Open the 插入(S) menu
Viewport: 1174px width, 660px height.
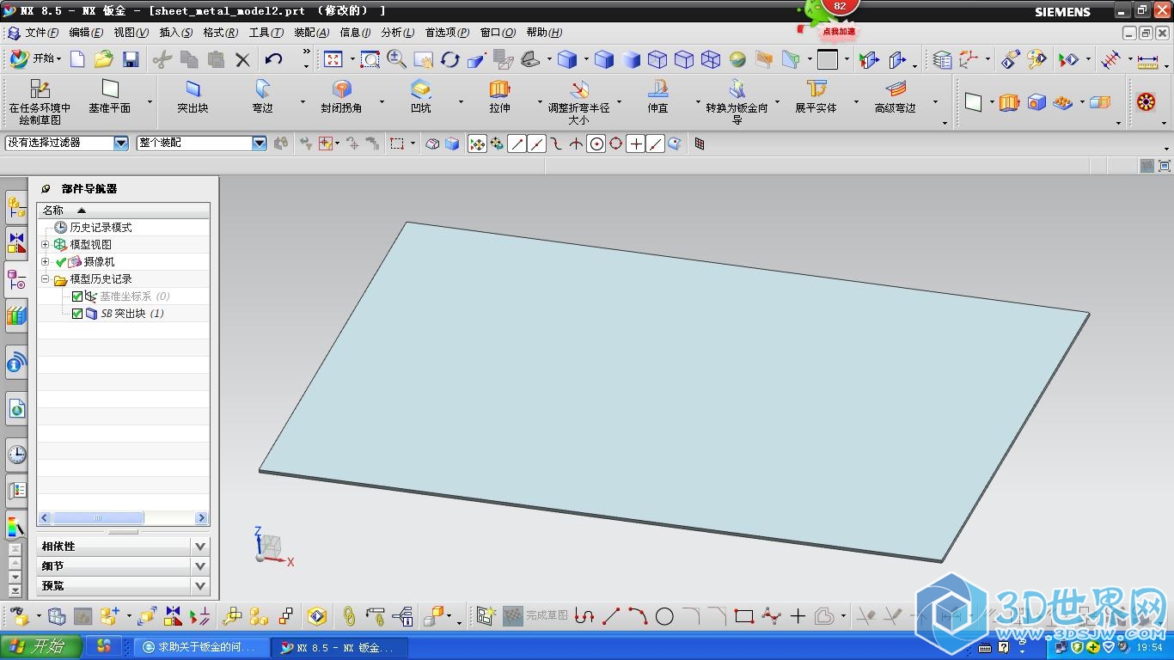[x=176, y=33]
